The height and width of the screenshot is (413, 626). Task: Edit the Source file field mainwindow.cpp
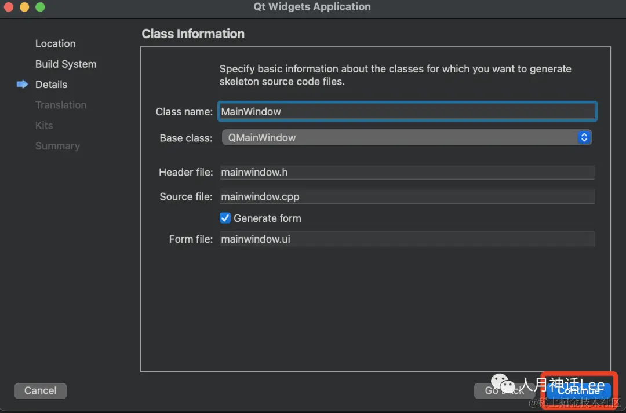[x=407, y=196]
